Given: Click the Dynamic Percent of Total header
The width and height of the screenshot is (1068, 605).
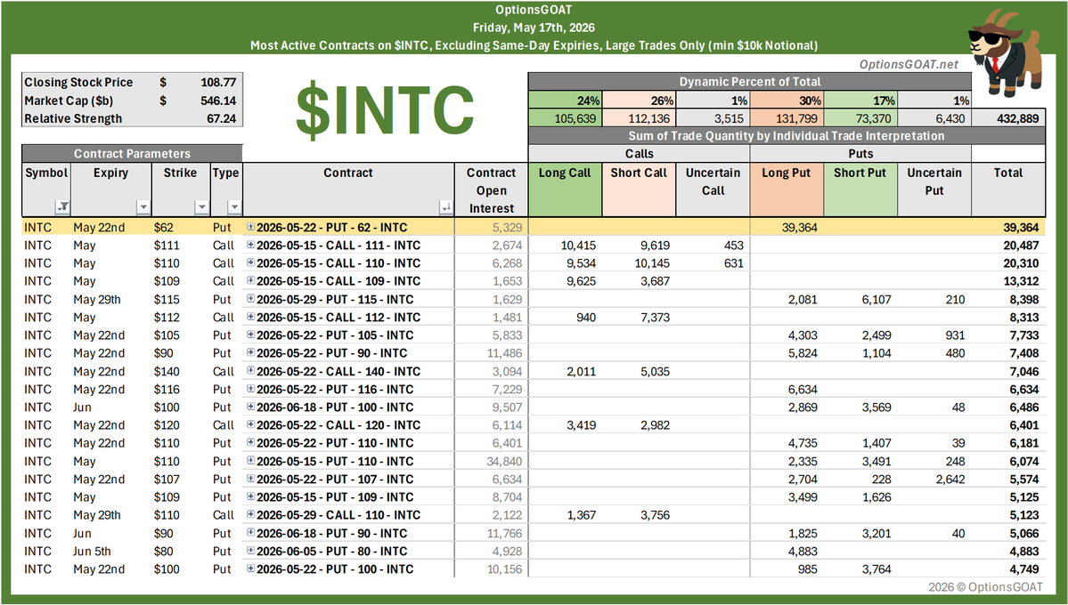Looking at the screenshot, I should [x=749, y=82].
